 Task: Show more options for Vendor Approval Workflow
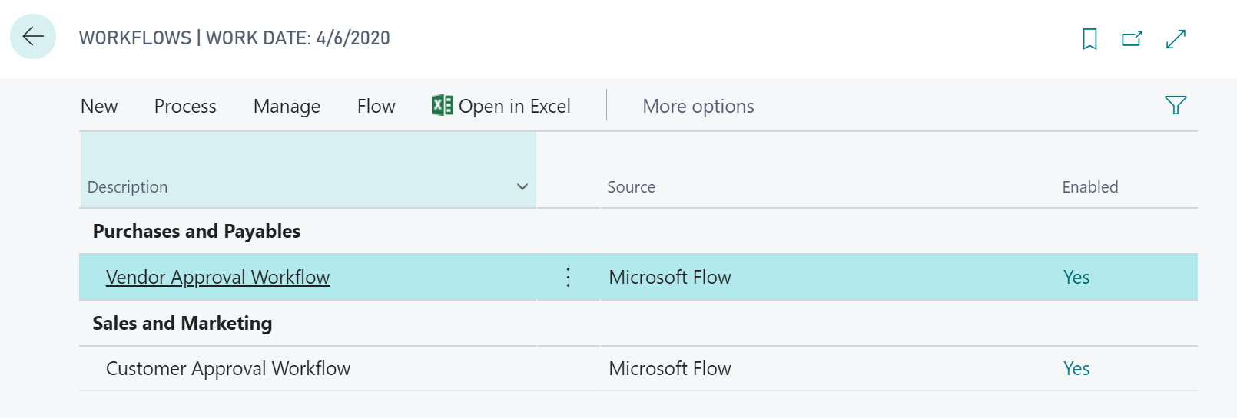pyautogui.click(x=568, y=277)
